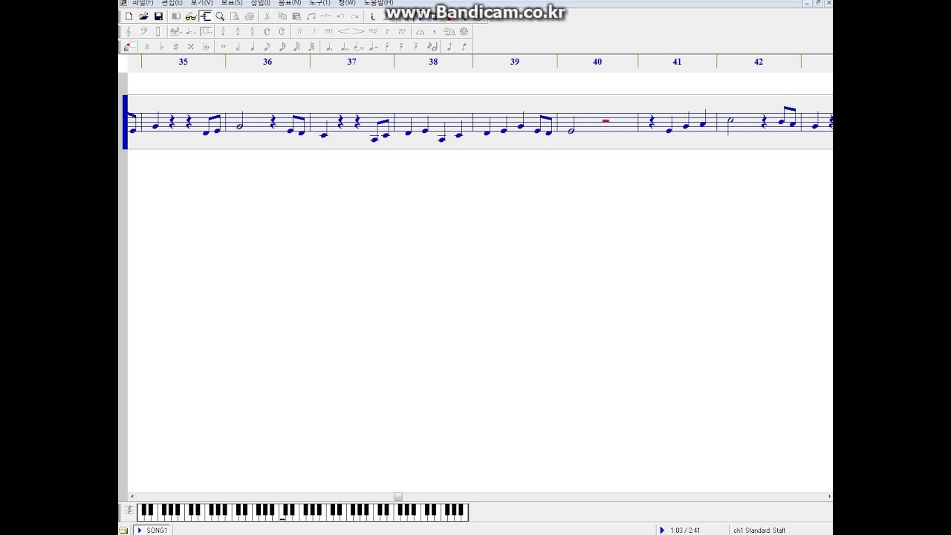Open an existing file with folder icon
Image resolution: width=951 pixels, height=535 pixels.
point(144,16)
